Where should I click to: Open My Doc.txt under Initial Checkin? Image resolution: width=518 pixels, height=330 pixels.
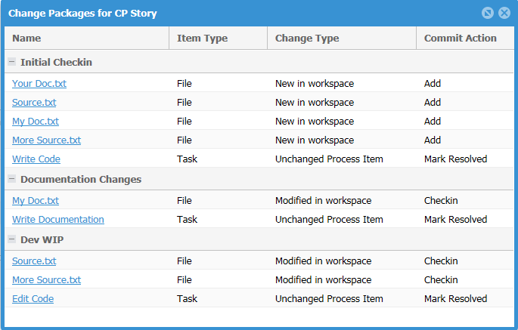35,122
